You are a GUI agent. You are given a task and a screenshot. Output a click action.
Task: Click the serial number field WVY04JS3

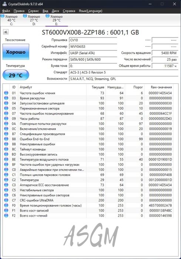93,47
